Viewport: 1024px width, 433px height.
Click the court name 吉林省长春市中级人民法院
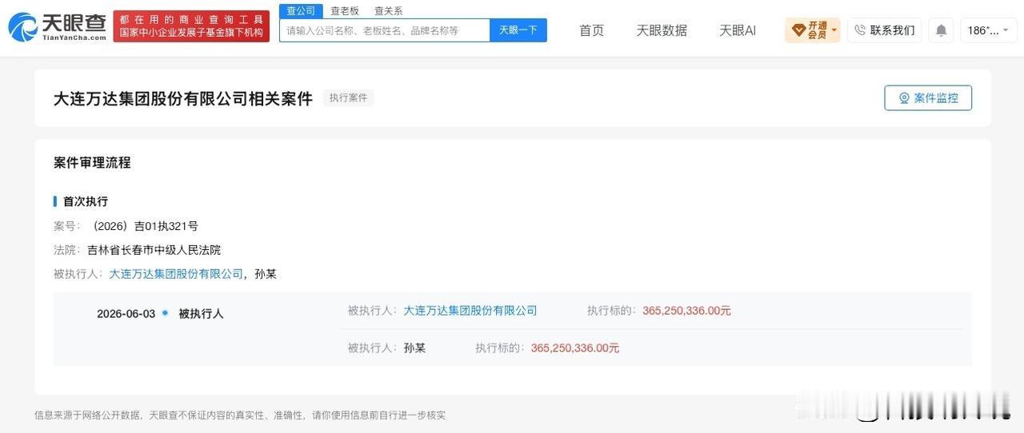tap(154, 250)
